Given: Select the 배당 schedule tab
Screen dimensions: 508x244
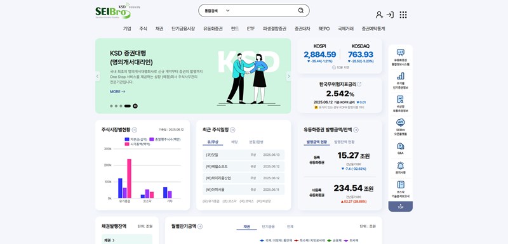Looking at the screenshot, I should click(234, 141).
